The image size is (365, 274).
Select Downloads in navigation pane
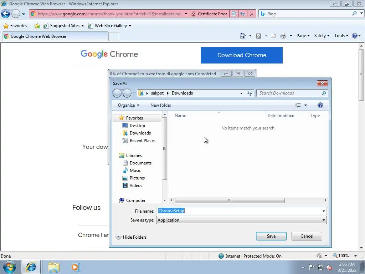[140, 133]
